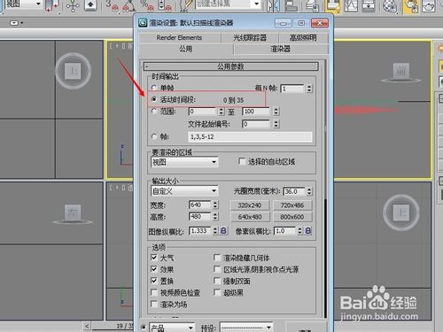443x332 pixels.
Task: Click the 320x240 preset size button
Action: 250,205
